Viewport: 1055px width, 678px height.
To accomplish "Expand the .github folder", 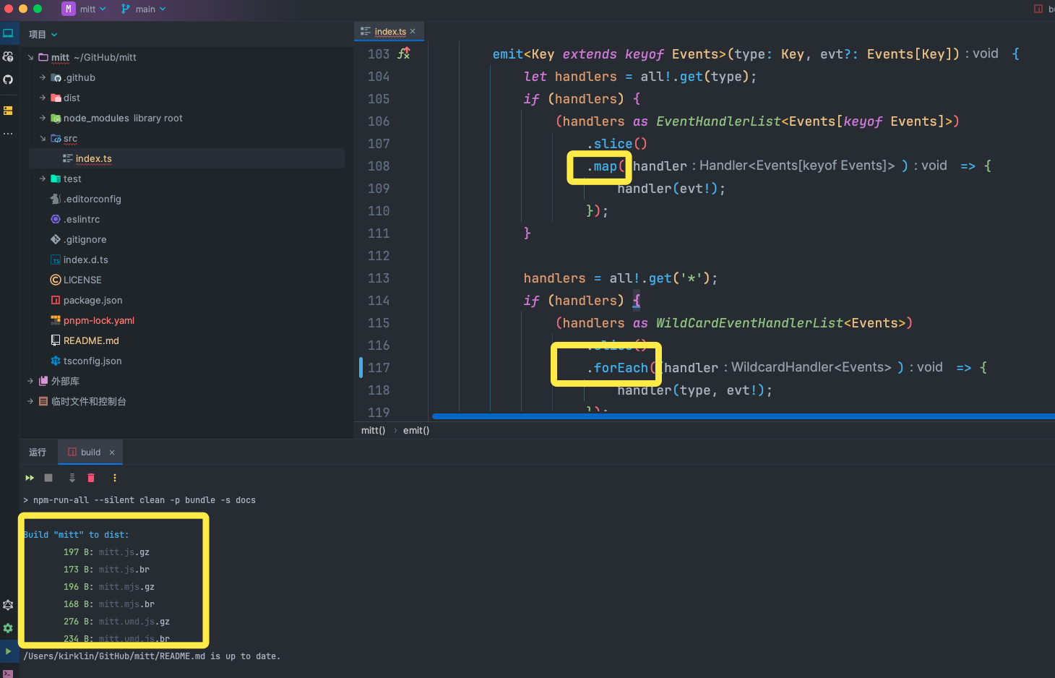I will pos(43,77).
